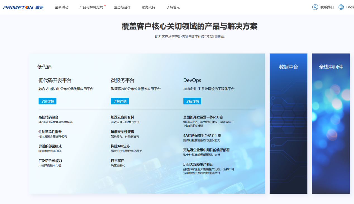Click the text 大幅降低技术门槛

click(x=50, y=165)
